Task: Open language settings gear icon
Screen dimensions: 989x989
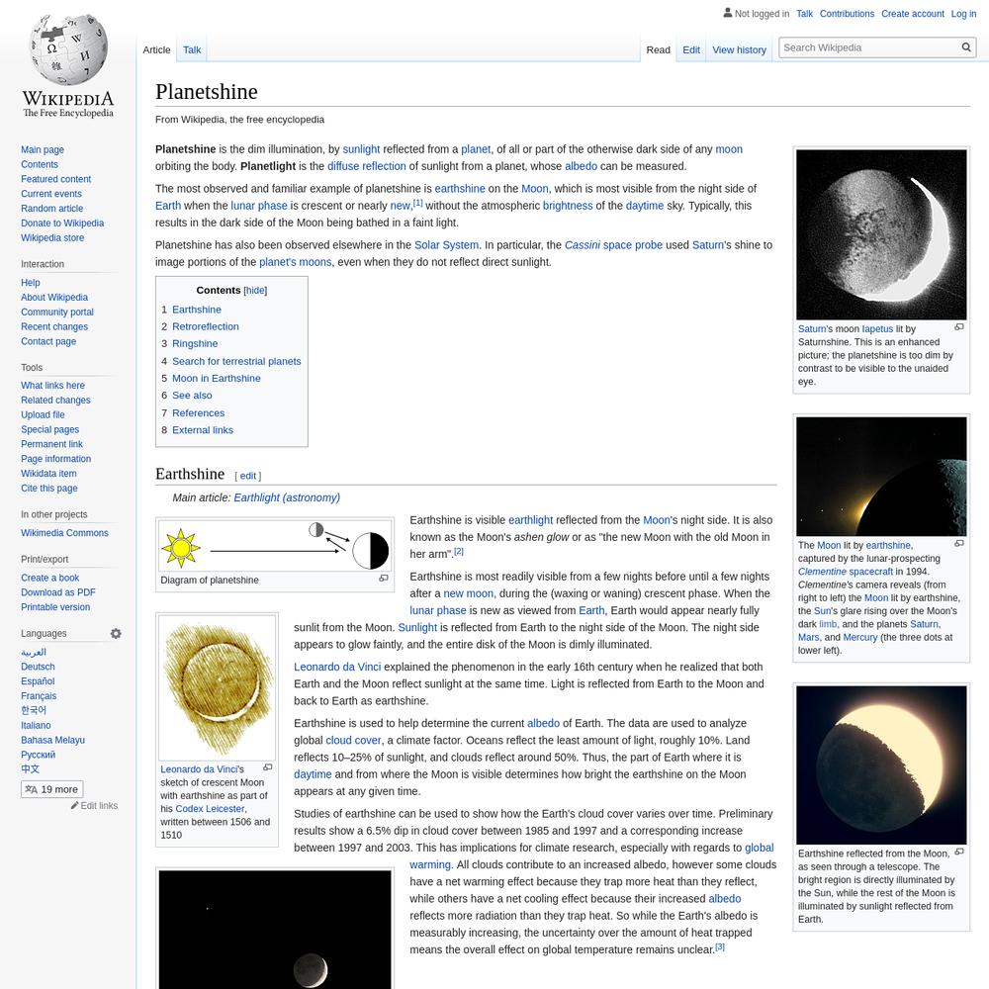Action: click(116, 633)
